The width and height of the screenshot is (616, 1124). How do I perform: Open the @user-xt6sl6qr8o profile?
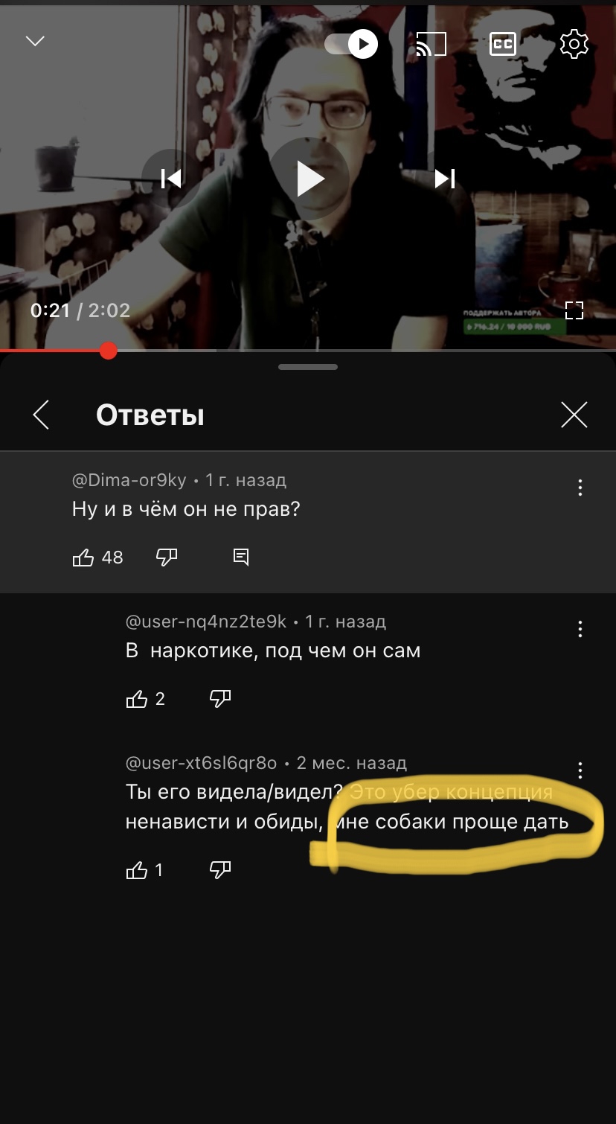[x=201, y=763]
